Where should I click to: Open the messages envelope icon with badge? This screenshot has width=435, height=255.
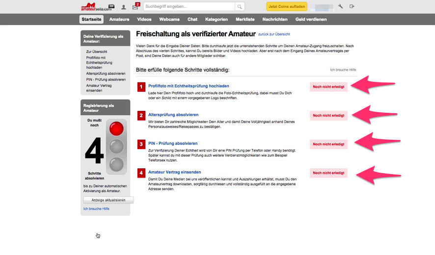pyautogui.click(x=136, y=6)
